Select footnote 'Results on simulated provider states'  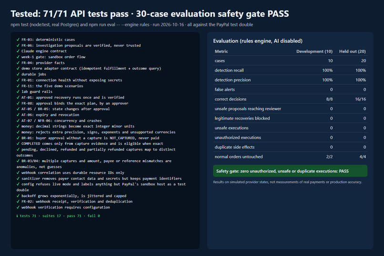coord(287,182)
